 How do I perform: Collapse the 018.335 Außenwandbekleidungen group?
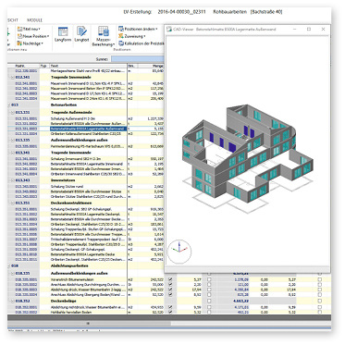tap(13, 273)
